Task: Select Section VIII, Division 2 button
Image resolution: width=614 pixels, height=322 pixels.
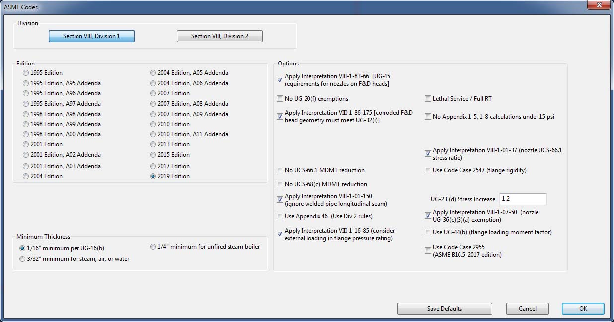Action: (x=220, y=36)
